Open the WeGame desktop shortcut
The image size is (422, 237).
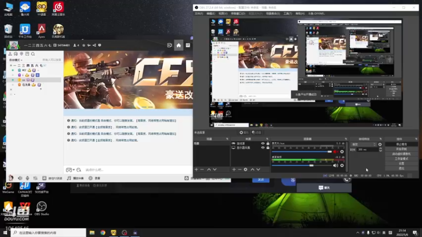(x=8, y=187)
